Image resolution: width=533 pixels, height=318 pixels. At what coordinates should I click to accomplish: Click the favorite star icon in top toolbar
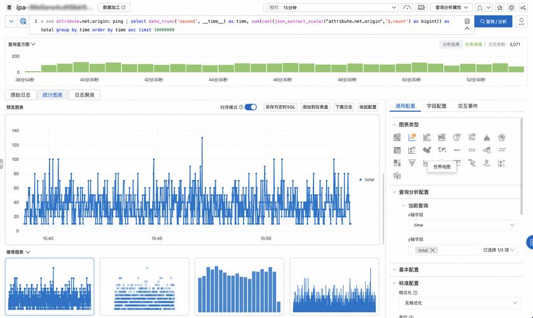tap(499, 8)
